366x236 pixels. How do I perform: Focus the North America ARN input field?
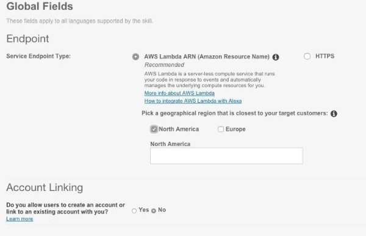coord(226,156)
